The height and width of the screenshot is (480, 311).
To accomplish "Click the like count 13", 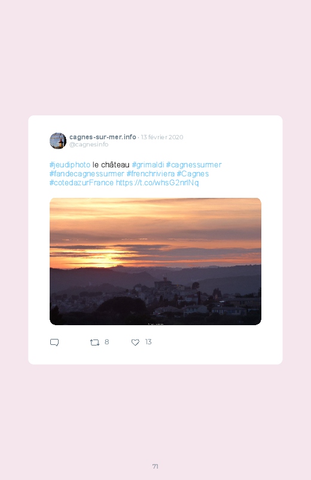I will 148,342.
